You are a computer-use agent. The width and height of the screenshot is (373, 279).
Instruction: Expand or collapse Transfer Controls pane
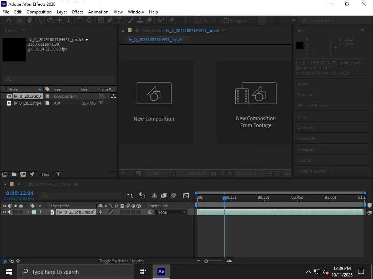[x=11, y=261]
